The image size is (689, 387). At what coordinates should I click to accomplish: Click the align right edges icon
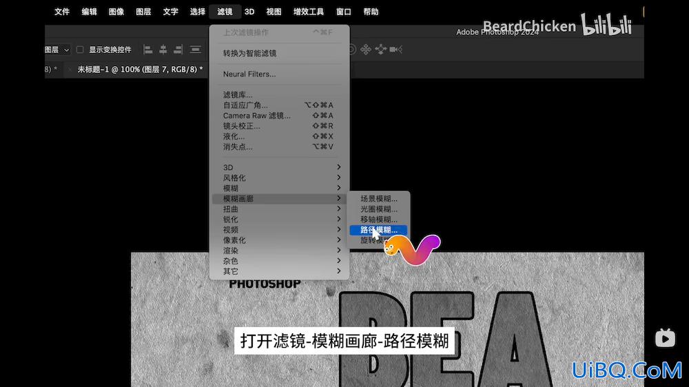[x=178, y=50]
